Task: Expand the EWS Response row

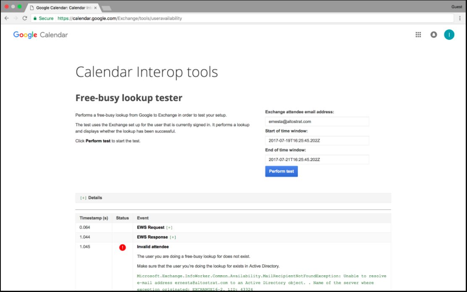Action: (173, 237)
